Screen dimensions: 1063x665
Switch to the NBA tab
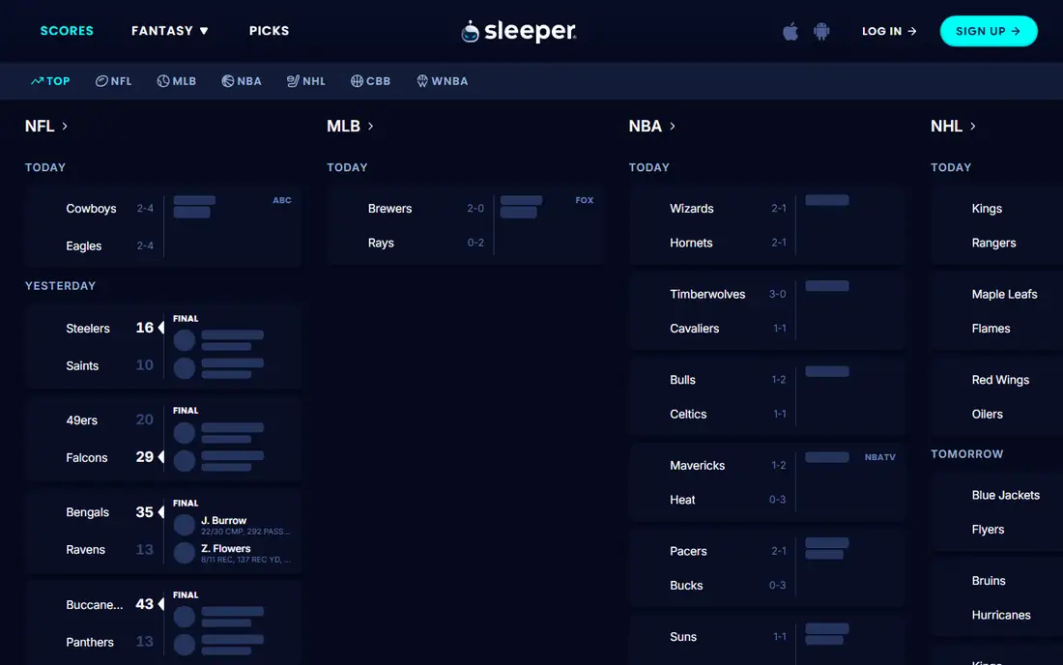coord(242,80)
